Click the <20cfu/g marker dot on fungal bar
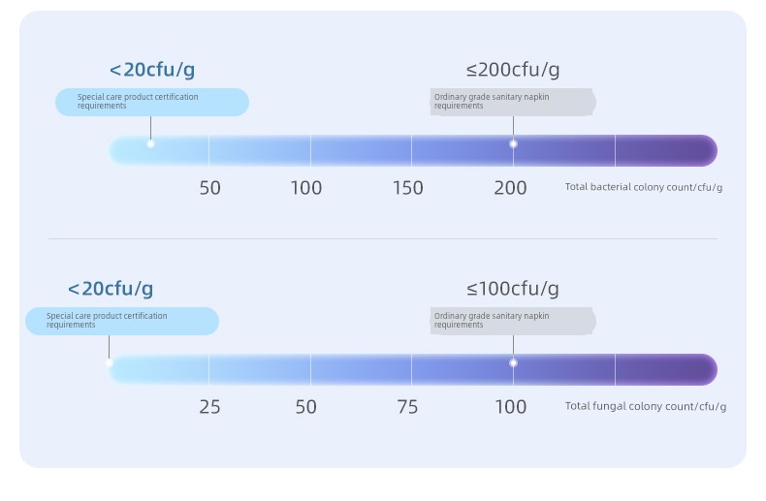This screenshot has width=766, height=501. click(109, 362)
